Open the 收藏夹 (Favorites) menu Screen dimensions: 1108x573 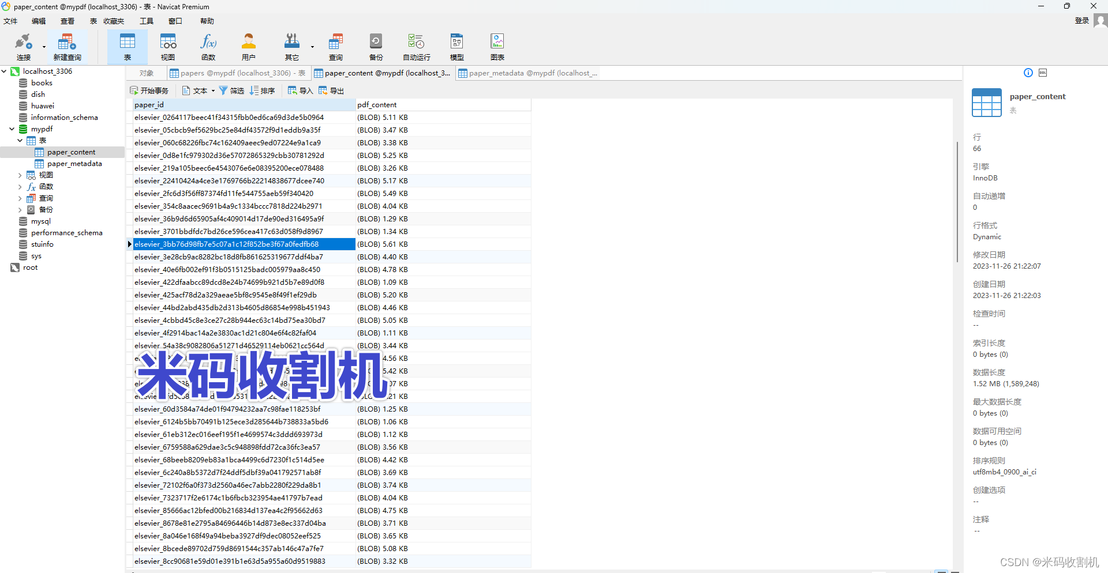click(x=114, y=21)
